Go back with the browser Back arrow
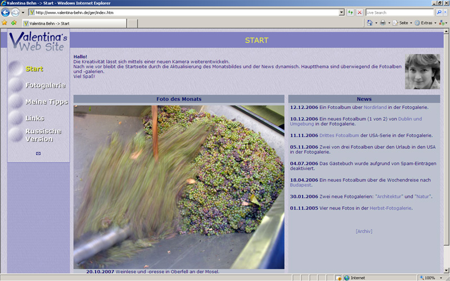 [6, 12]
